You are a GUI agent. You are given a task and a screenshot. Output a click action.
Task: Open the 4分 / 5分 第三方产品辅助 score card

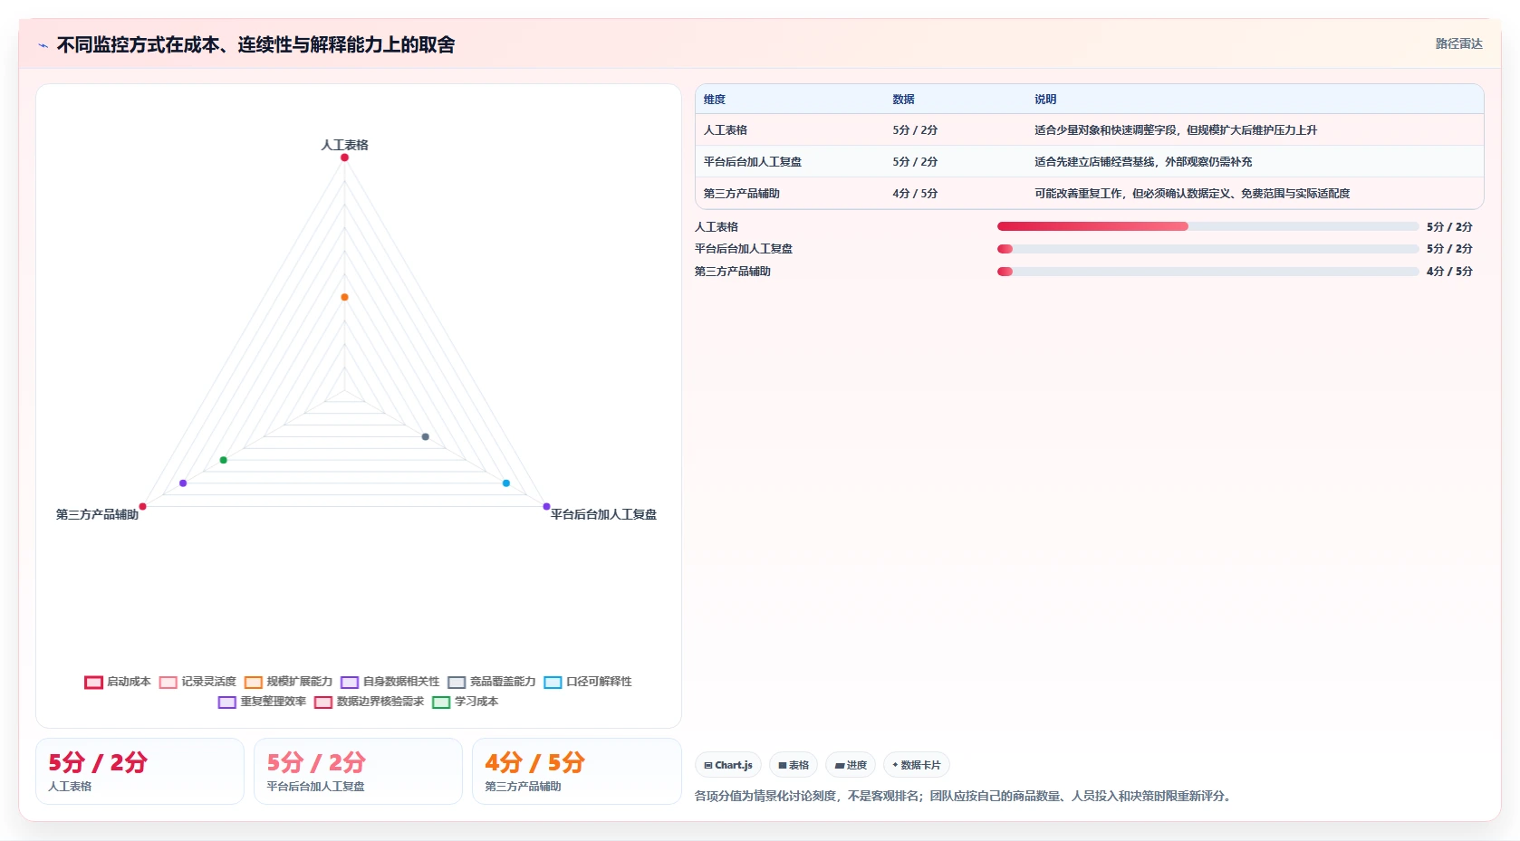click(x=576, y=771)
